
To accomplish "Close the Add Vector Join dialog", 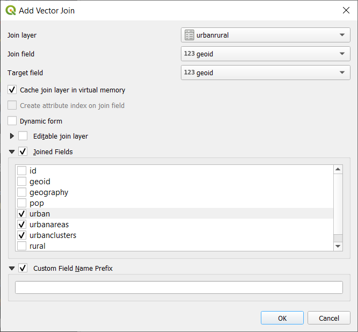I will 346,10.
